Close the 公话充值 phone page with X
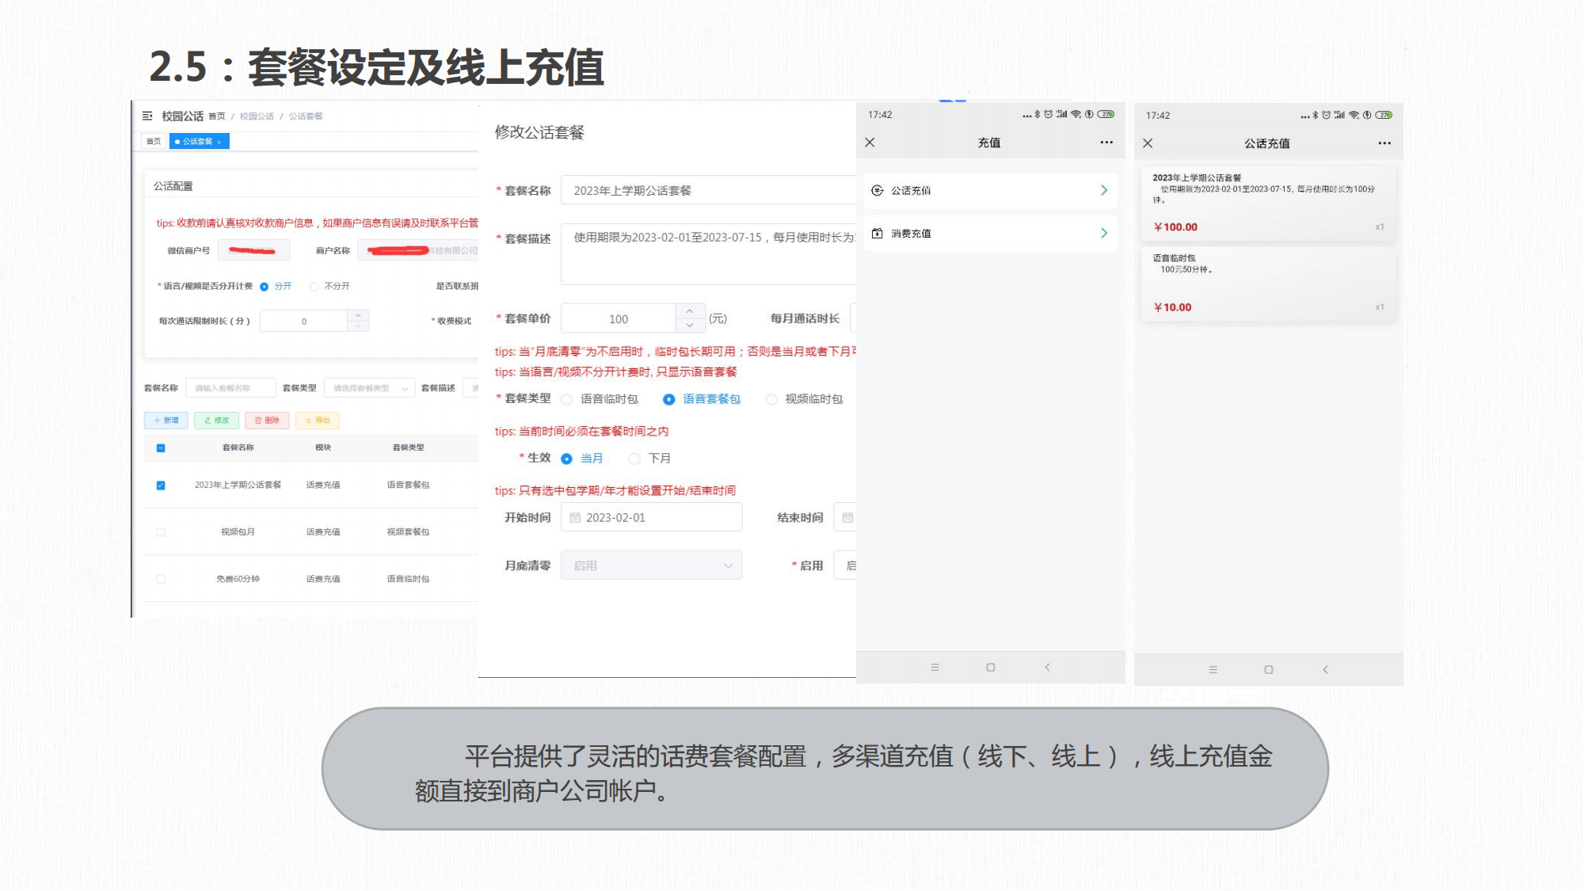The width and height of the screenshot is (1584, 891). click(1148, 143)
